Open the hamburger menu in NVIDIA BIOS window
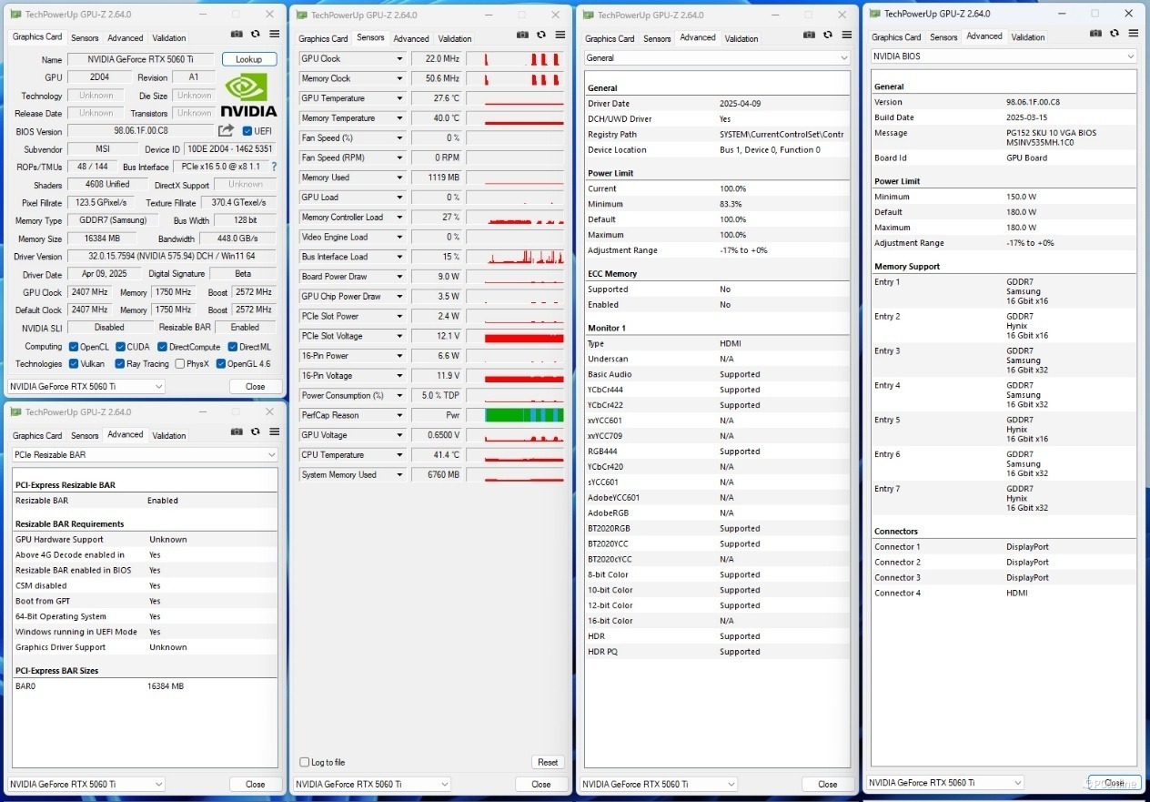The height and width of the screenshot is (802, 1150). click(1133, 33)
